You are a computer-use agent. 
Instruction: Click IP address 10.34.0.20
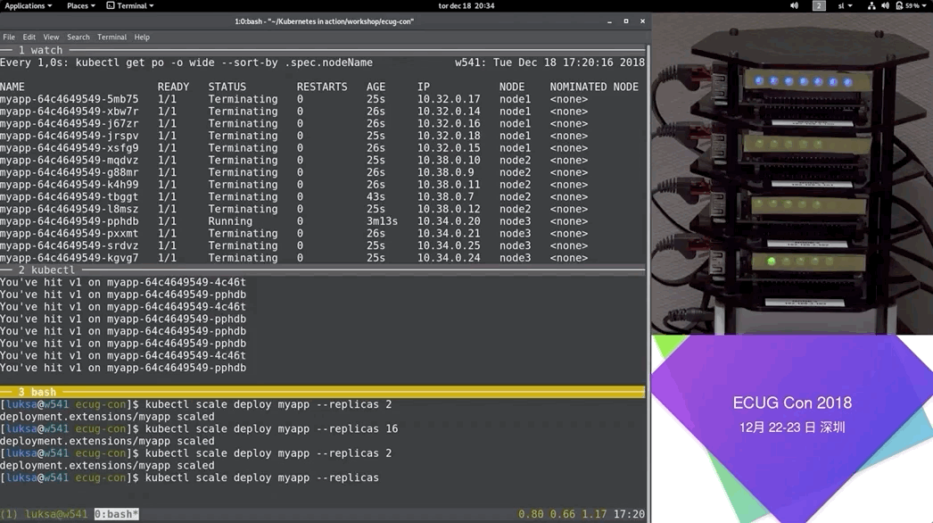(x=448, y=221)
